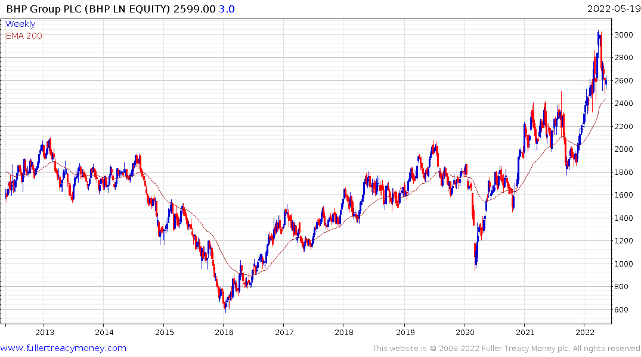The width and height of the screenshot is (641, 357).
Task: Click the 2015 year axis label
Action: (165, 332)
